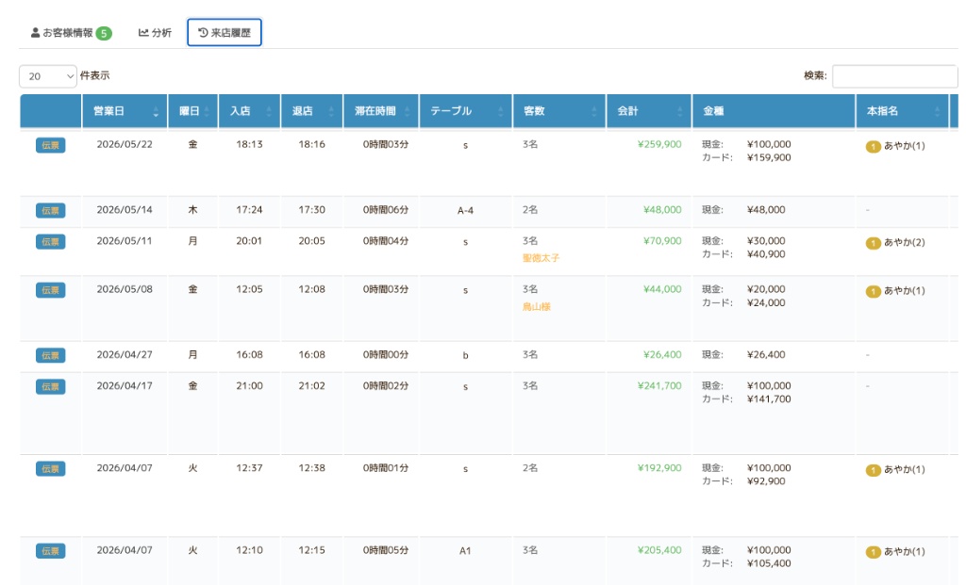Click the entry time 21:00
Viewport: 966px width, 585px height.
(249, 386)
